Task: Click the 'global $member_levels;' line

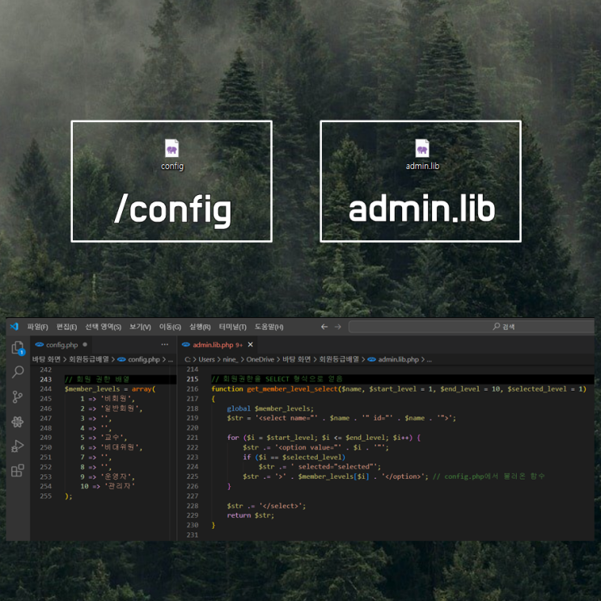Action: 270,408
